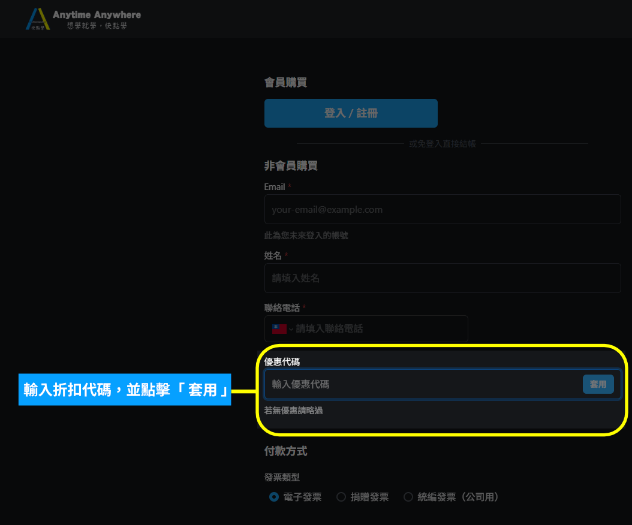Click the 或免登入直接結帳 divider text
Image resolution: width=632 pixels, height=525 pixels.
[x=442, y=144]
